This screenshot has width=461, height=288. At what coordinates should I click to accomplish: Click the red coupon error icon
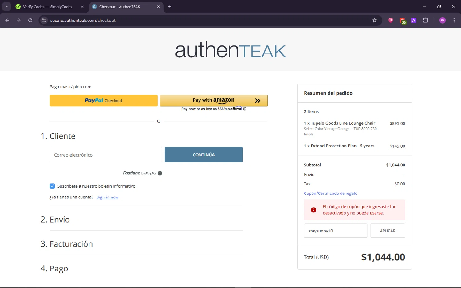pos(313,210)
